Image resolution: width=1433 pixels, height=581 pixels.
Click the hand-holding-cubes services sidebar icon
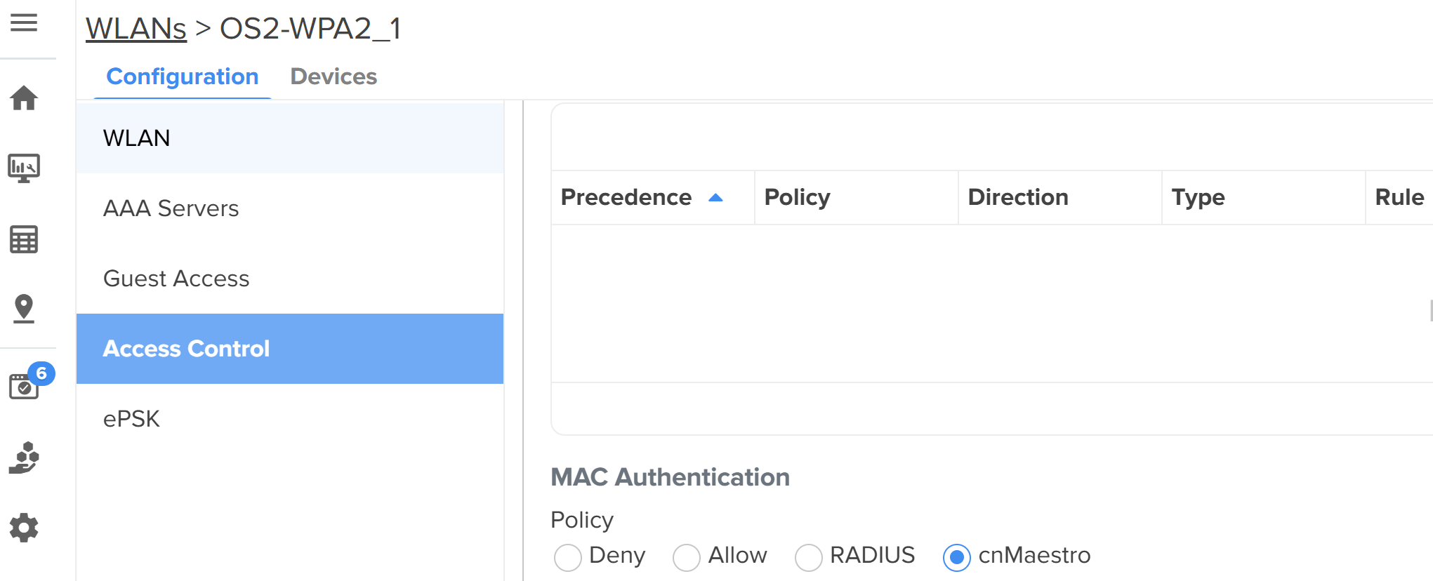click(x=24, y=458)
